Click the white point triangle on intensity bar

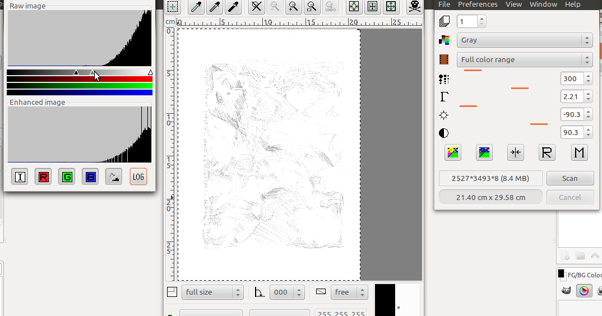[x=150, y=72]
